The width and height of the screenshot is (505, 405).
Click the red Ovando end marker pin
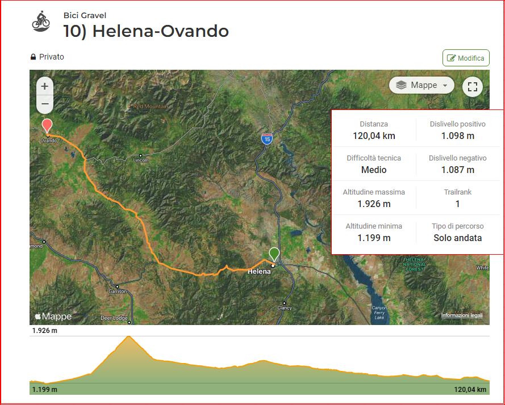[x=47, y=126]
